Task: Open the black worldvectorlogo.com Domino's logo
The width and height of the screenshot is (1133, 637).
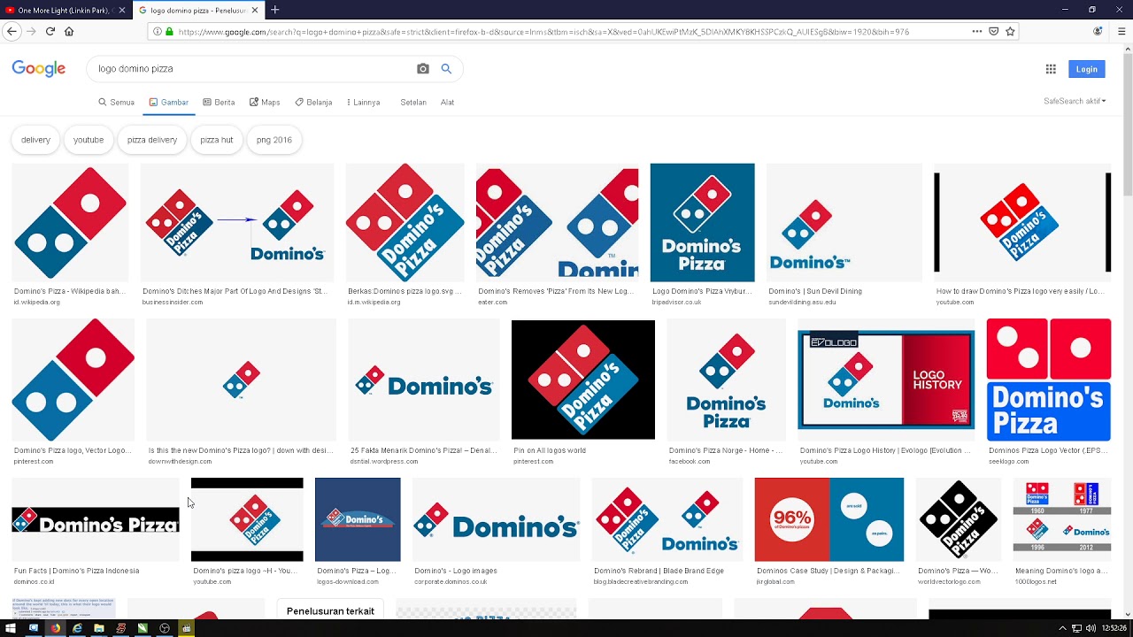Action: click(959, 519)
